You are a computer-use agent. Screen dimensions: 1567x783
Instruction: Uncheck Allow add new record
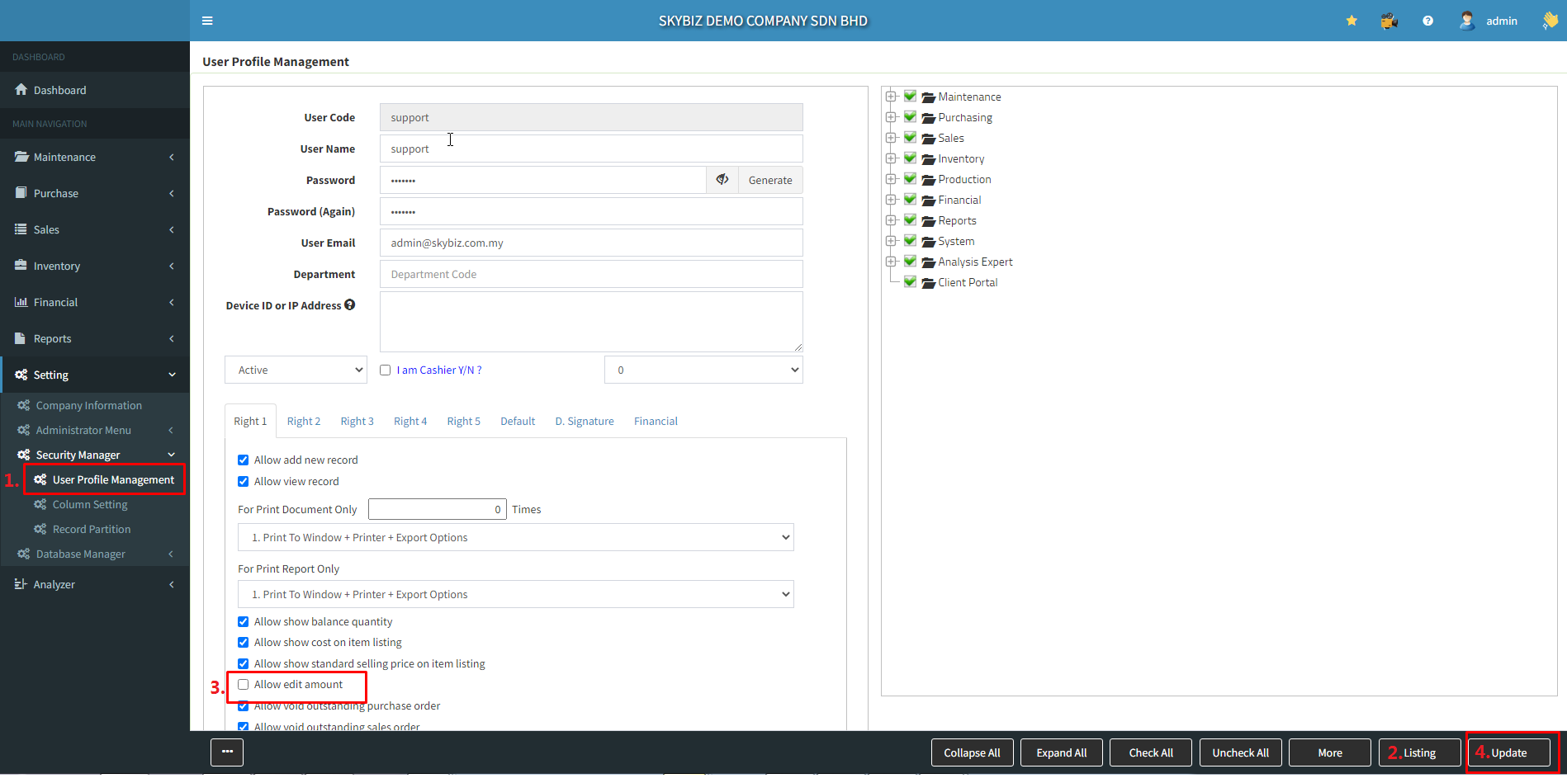pyautogui.click(x=244, y=460)
